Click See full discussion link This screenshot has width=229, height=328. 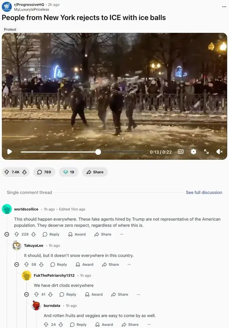204,193
